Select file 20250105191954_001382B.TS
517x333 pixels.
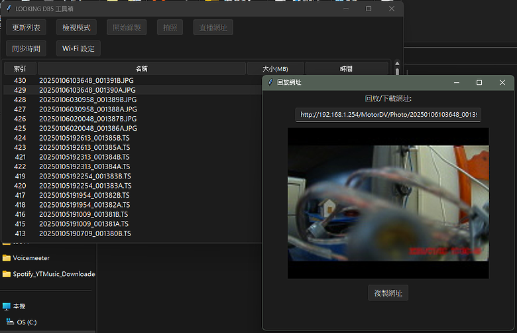[84, 196]
